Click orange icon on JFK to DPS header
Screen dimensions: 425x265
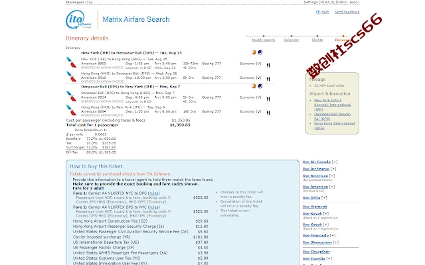[254, 52]
